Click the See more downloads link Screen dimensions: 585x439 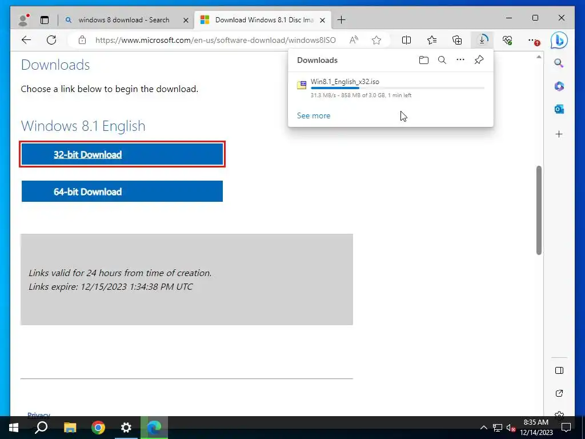[x=314, y=115]
